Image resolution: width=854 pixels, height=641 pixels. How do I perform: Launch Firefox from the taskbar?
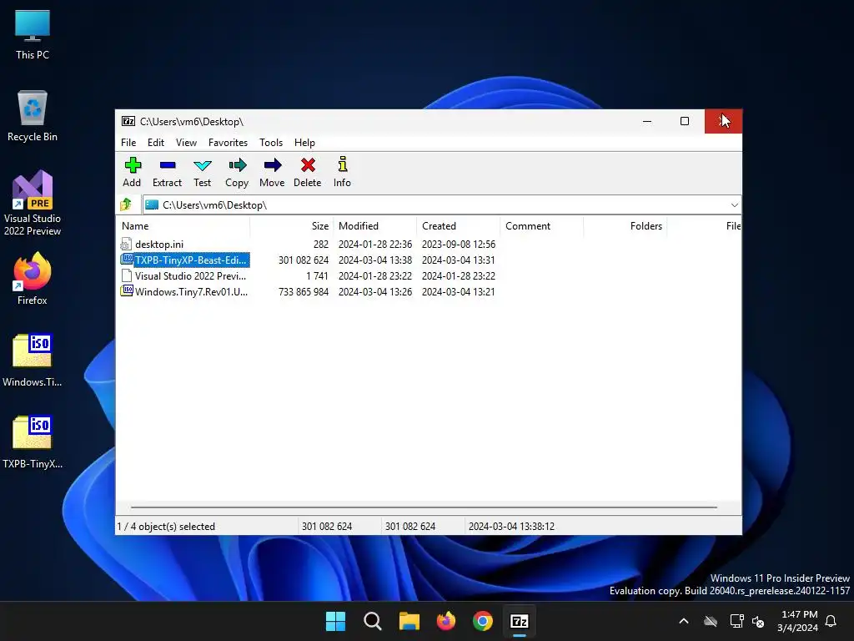[446, 621]
